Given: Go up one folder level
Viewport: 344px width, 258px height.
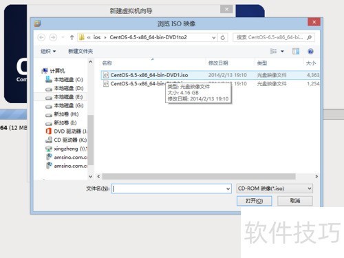Looking at the screenshot, I should pos(72,37).
